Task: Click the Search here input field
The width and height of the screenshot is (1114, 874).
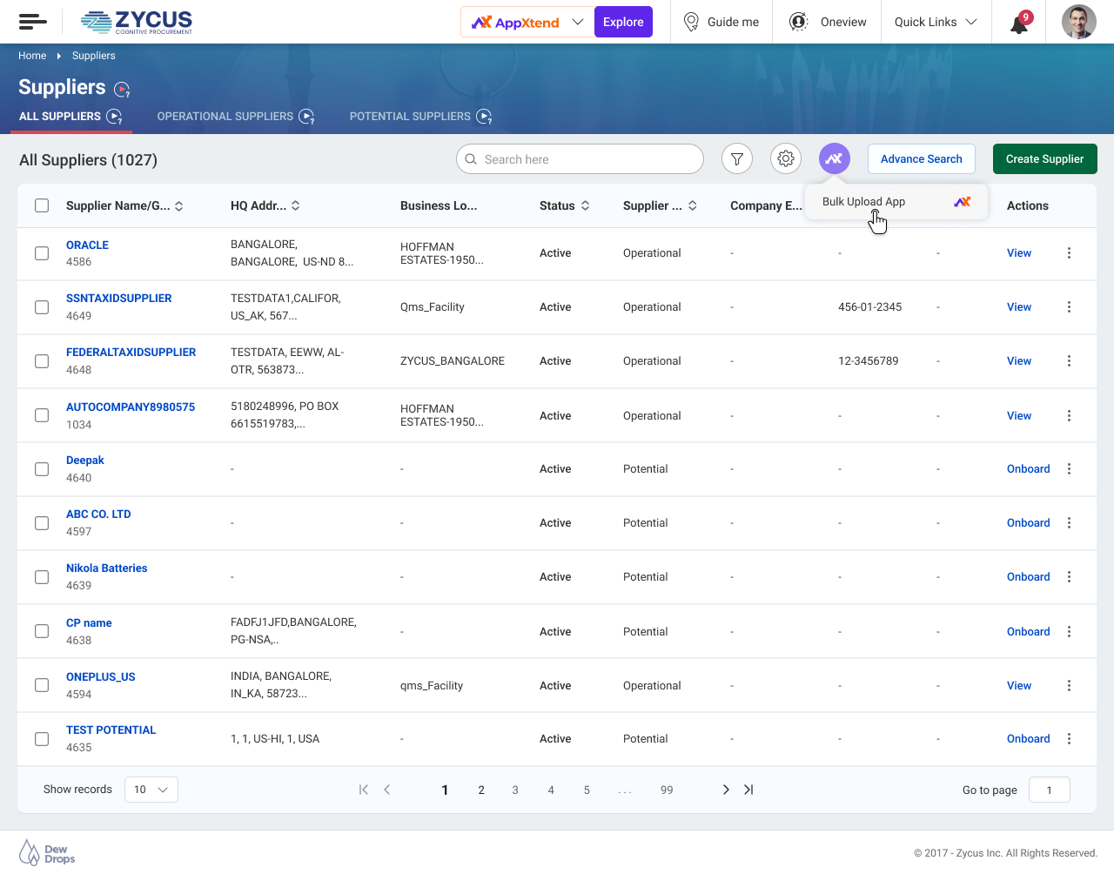Action: coord(583,159)
